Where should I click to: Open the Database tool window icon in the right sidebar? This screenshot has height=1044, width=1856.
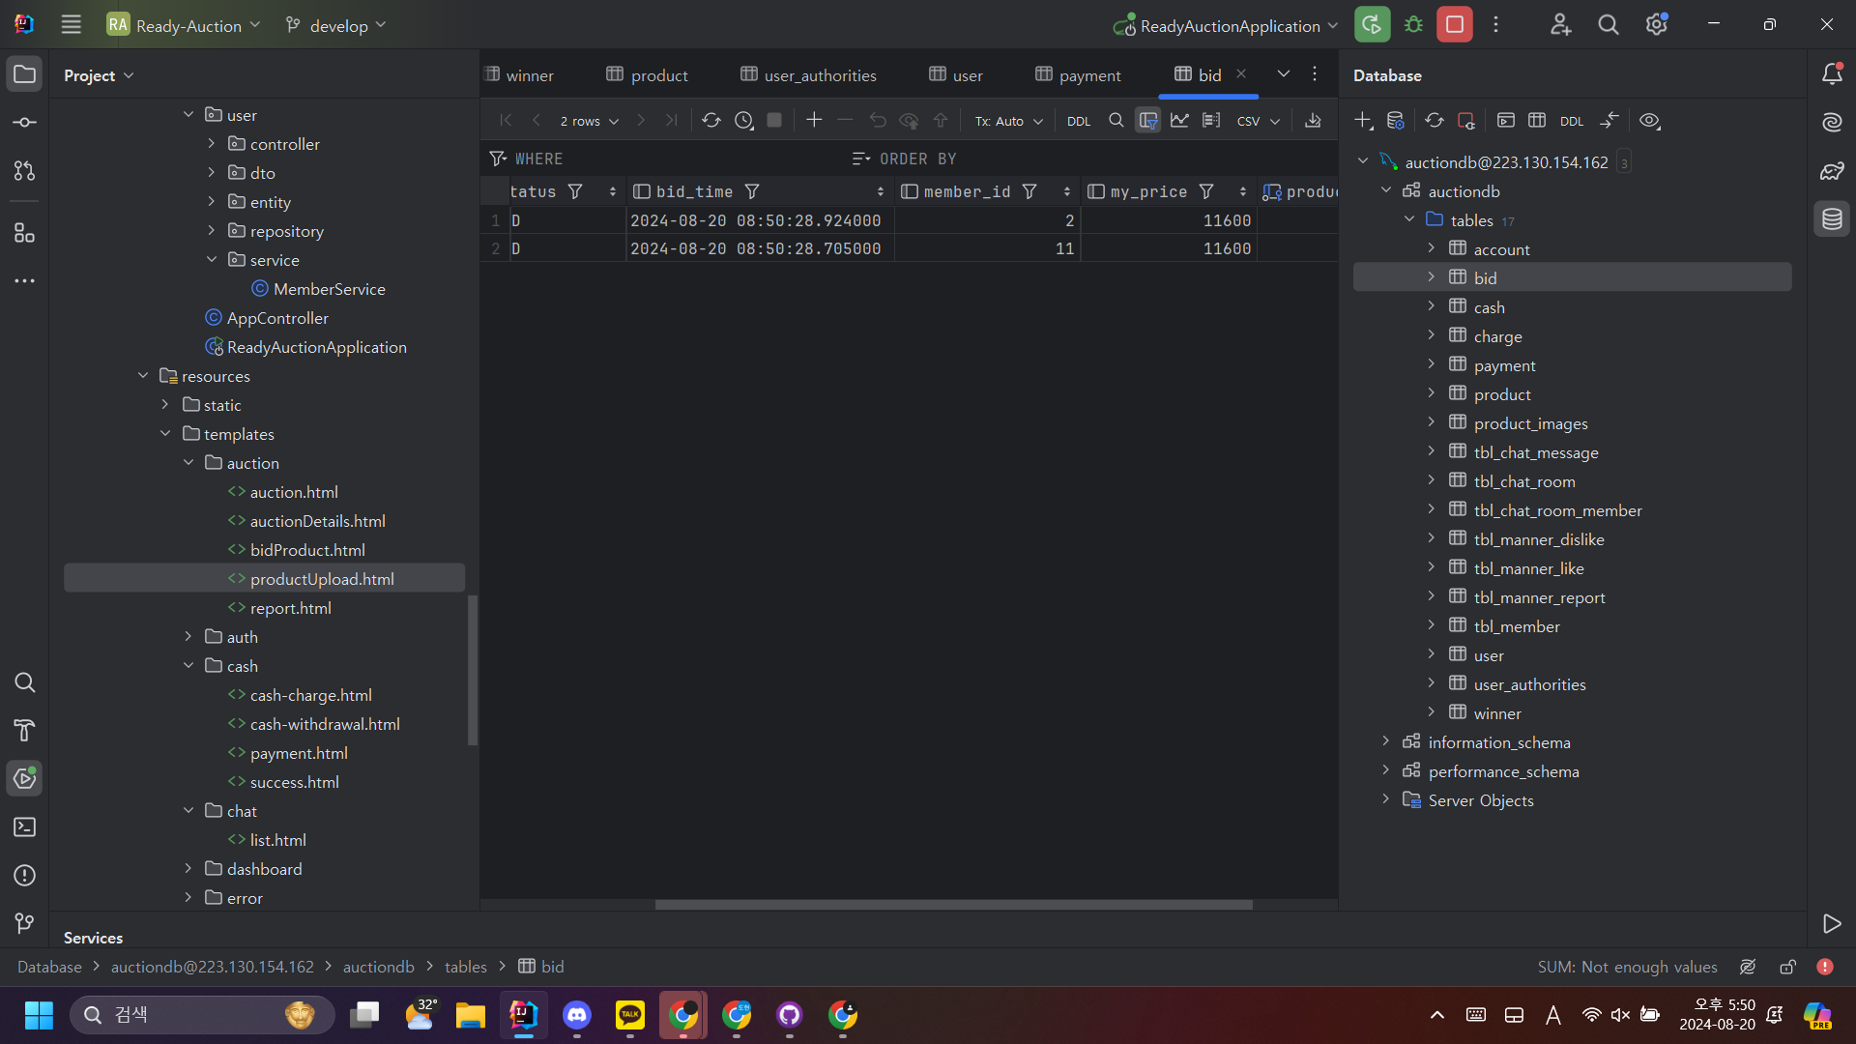pos(1832,219)
